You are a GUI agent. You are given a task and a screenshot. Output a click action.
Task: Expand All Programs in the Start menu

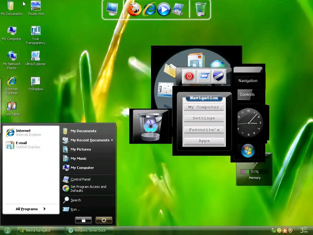pyautogui.click(x=31, y=209)
